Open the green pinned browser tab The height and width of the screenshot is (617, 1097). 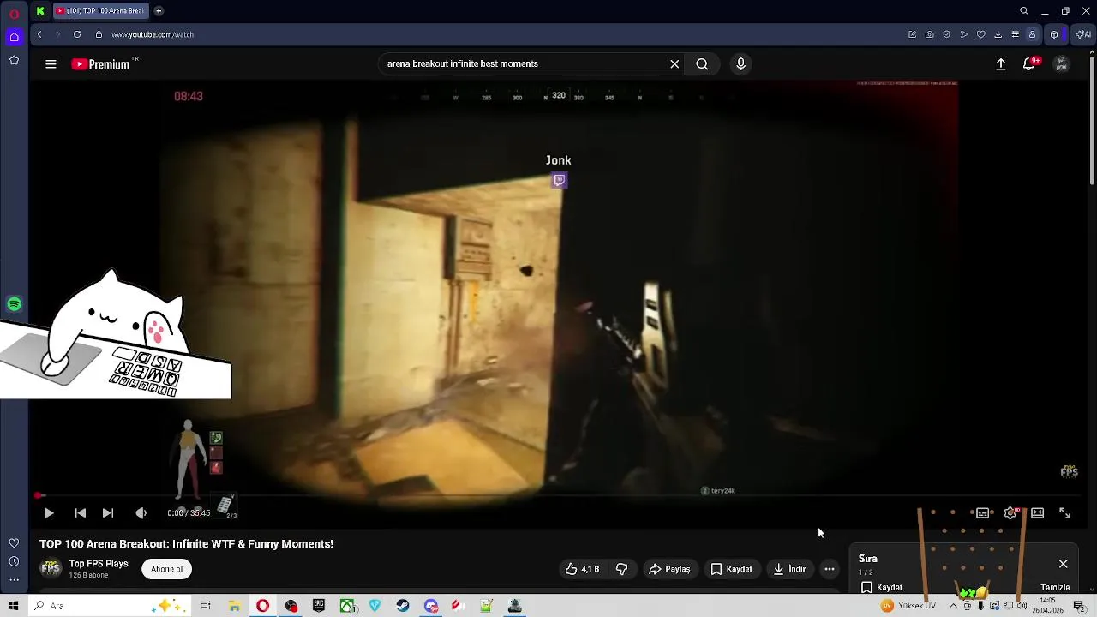click(x=40, y=11)
